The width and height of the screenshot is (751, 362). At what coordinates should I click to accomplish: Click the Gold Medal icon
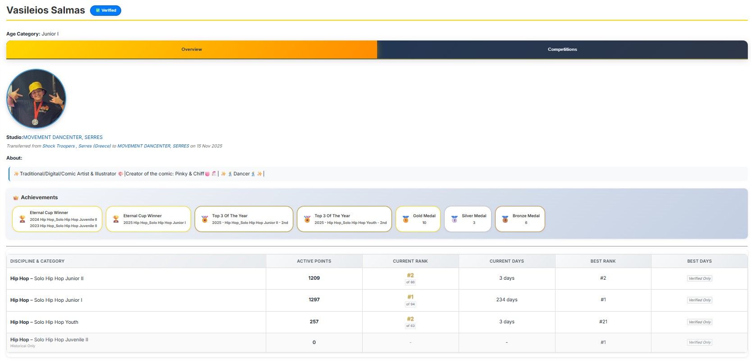(x=405, y=219)
